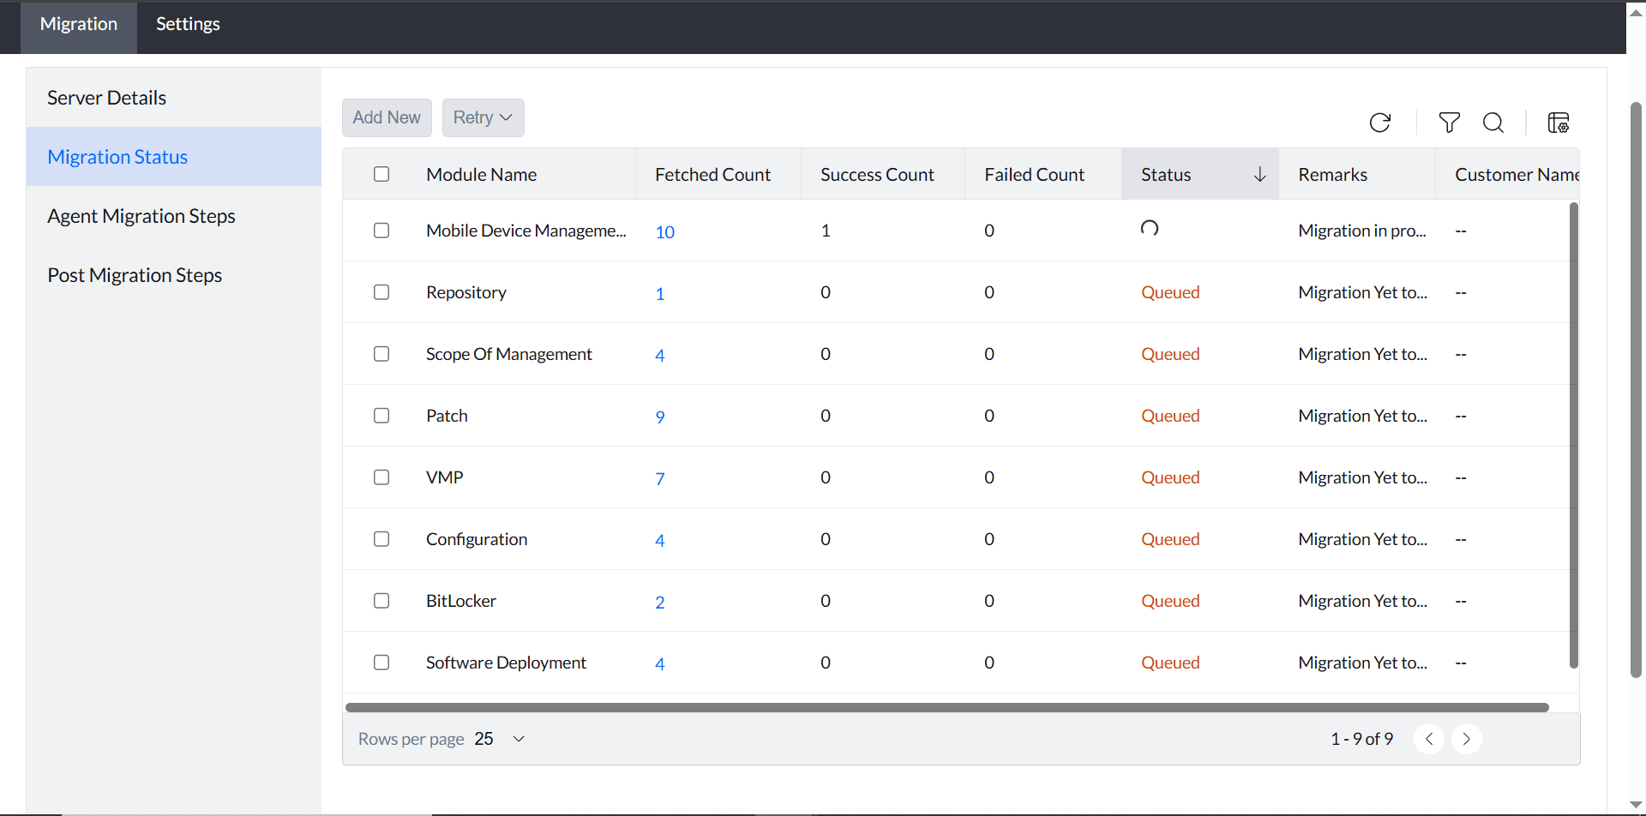Click the search magnifier icon

pos(1493,123)
